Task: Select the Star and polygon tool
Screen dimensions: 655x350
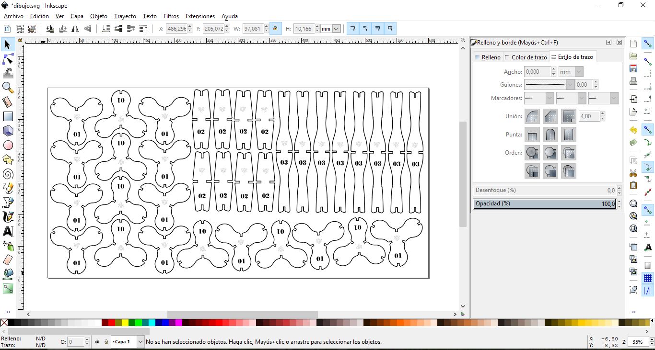Action: pos(8,159)
